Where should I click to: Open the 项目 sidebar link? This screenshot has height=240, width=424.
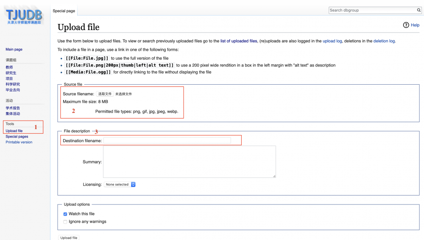[x=9, y=79]
